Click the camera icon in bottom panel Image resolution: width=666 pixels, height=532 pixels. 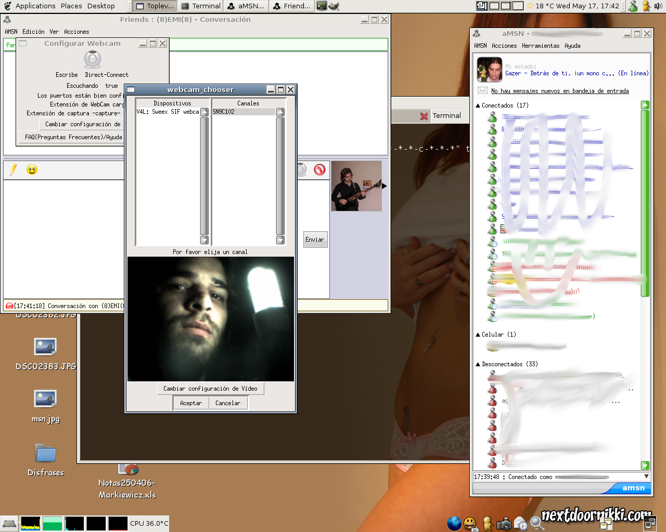point(503,524)
